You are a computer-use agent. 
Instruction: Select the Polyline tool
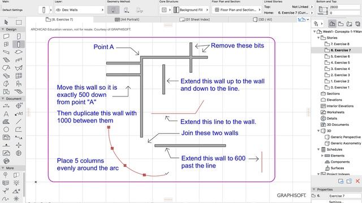pos(19,129)
